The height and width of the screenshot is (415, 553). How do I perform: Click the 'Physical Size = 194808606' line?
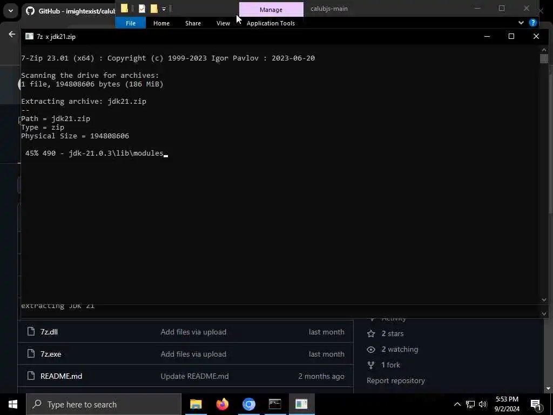(x=75, y=136)
